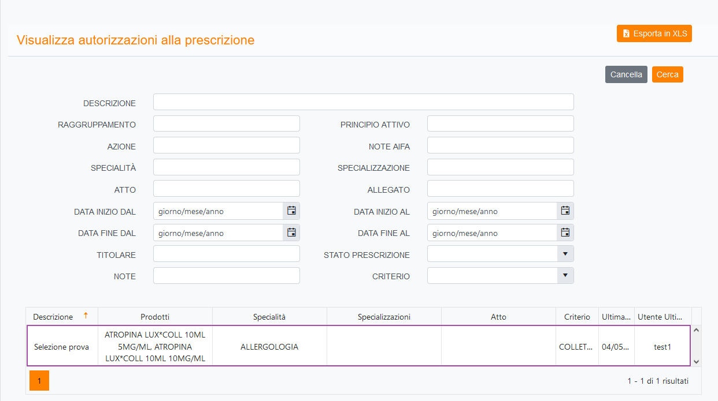
Task: Click the Esporta in XLS button
Action: click(x=654, y=33)
